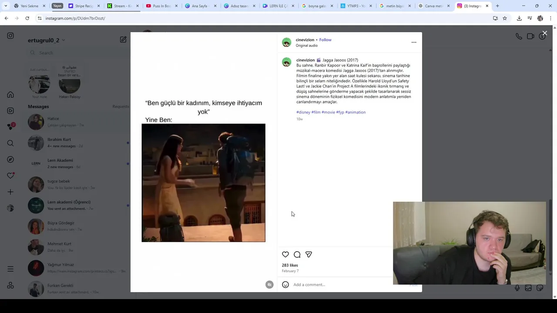
Task: Open Reels from the left sidebar
Action: 10,111
